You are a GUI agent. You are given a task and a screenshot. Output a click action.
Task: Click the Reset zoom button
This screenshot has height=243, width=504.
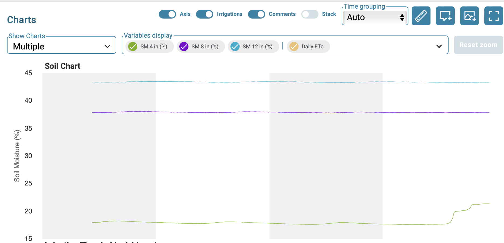(x=478, y=45)
